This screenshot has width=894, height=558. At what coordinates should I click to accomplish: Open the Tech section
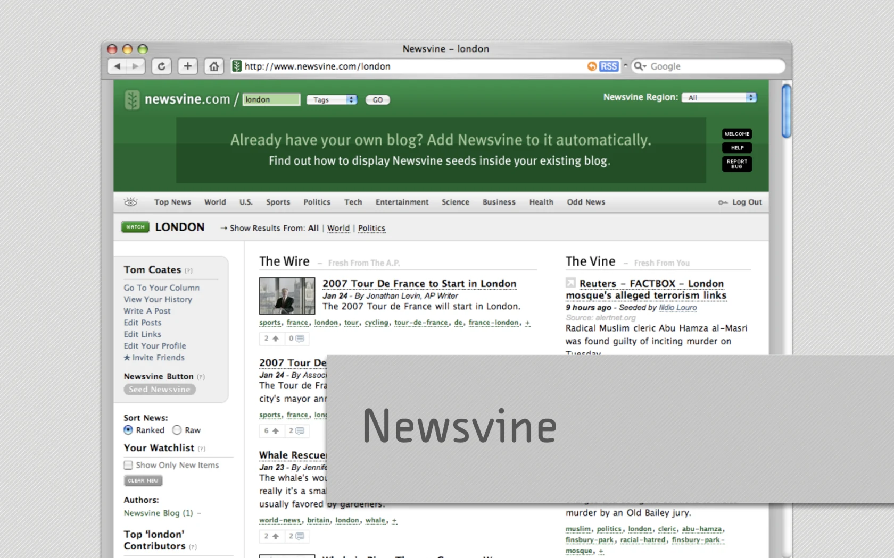353,202
